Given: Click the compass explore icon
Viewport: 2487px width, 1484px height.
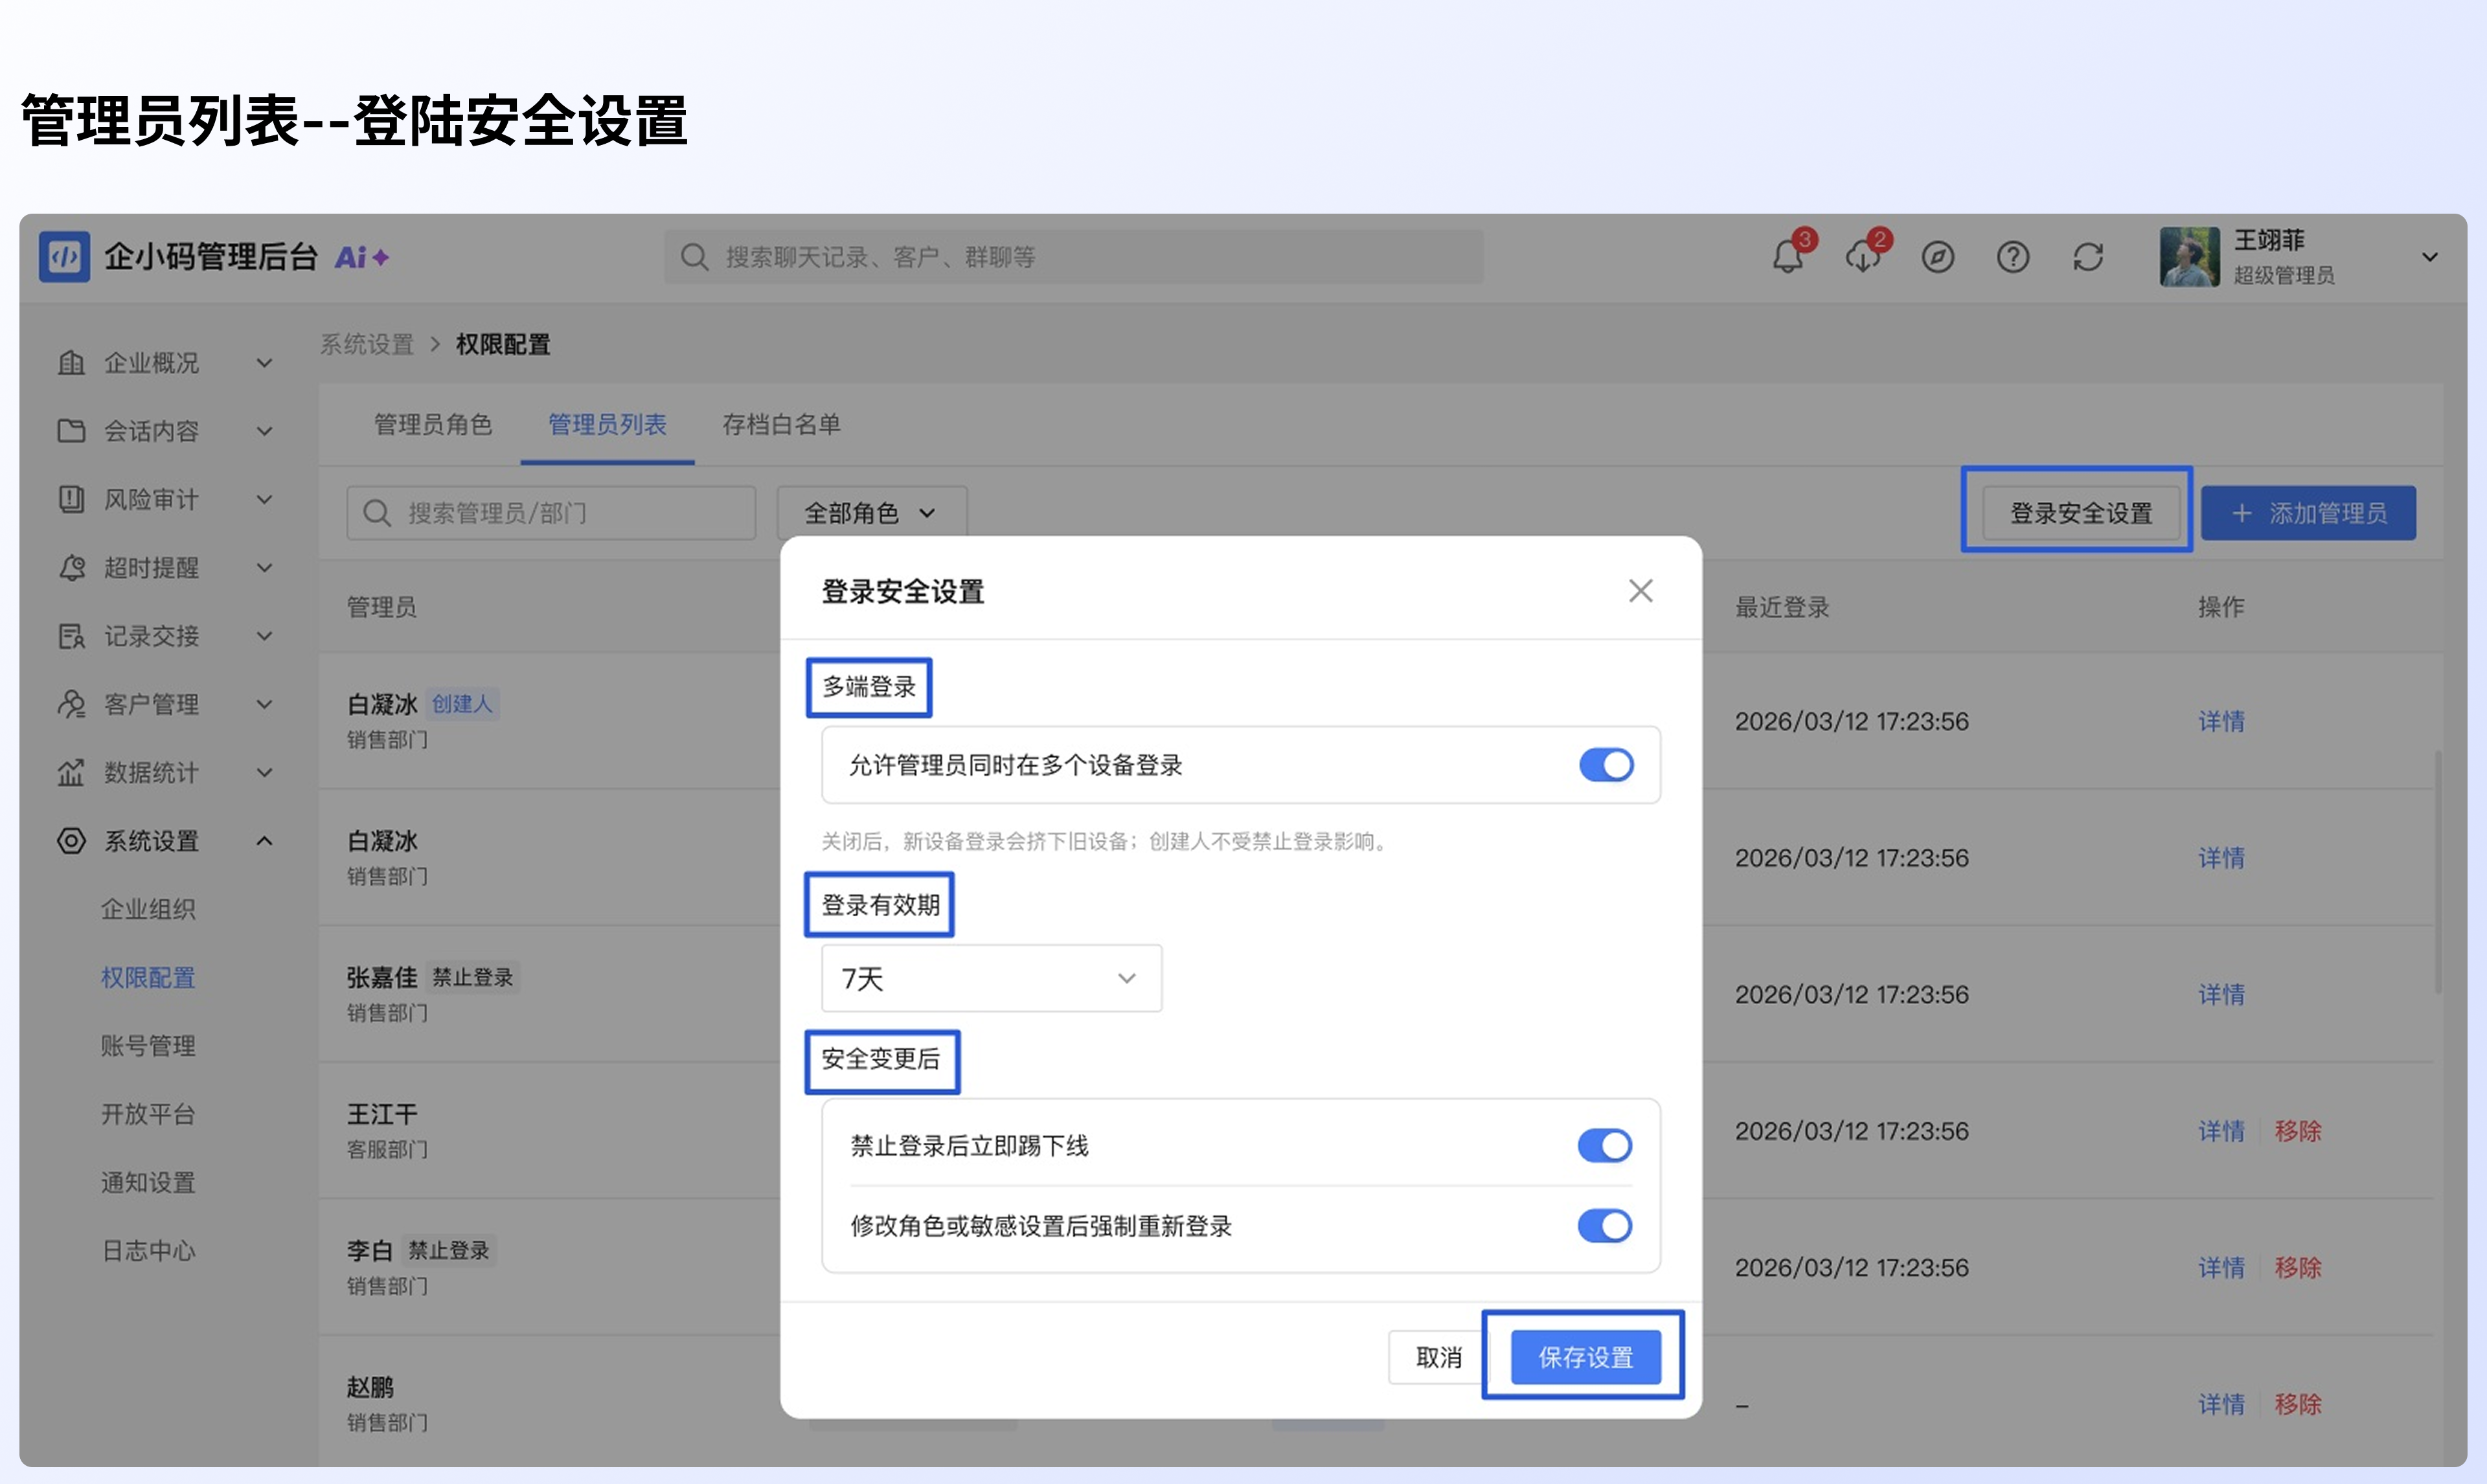Looking at the screenshot, I should pyautogui.click(x=1938, y=258).
